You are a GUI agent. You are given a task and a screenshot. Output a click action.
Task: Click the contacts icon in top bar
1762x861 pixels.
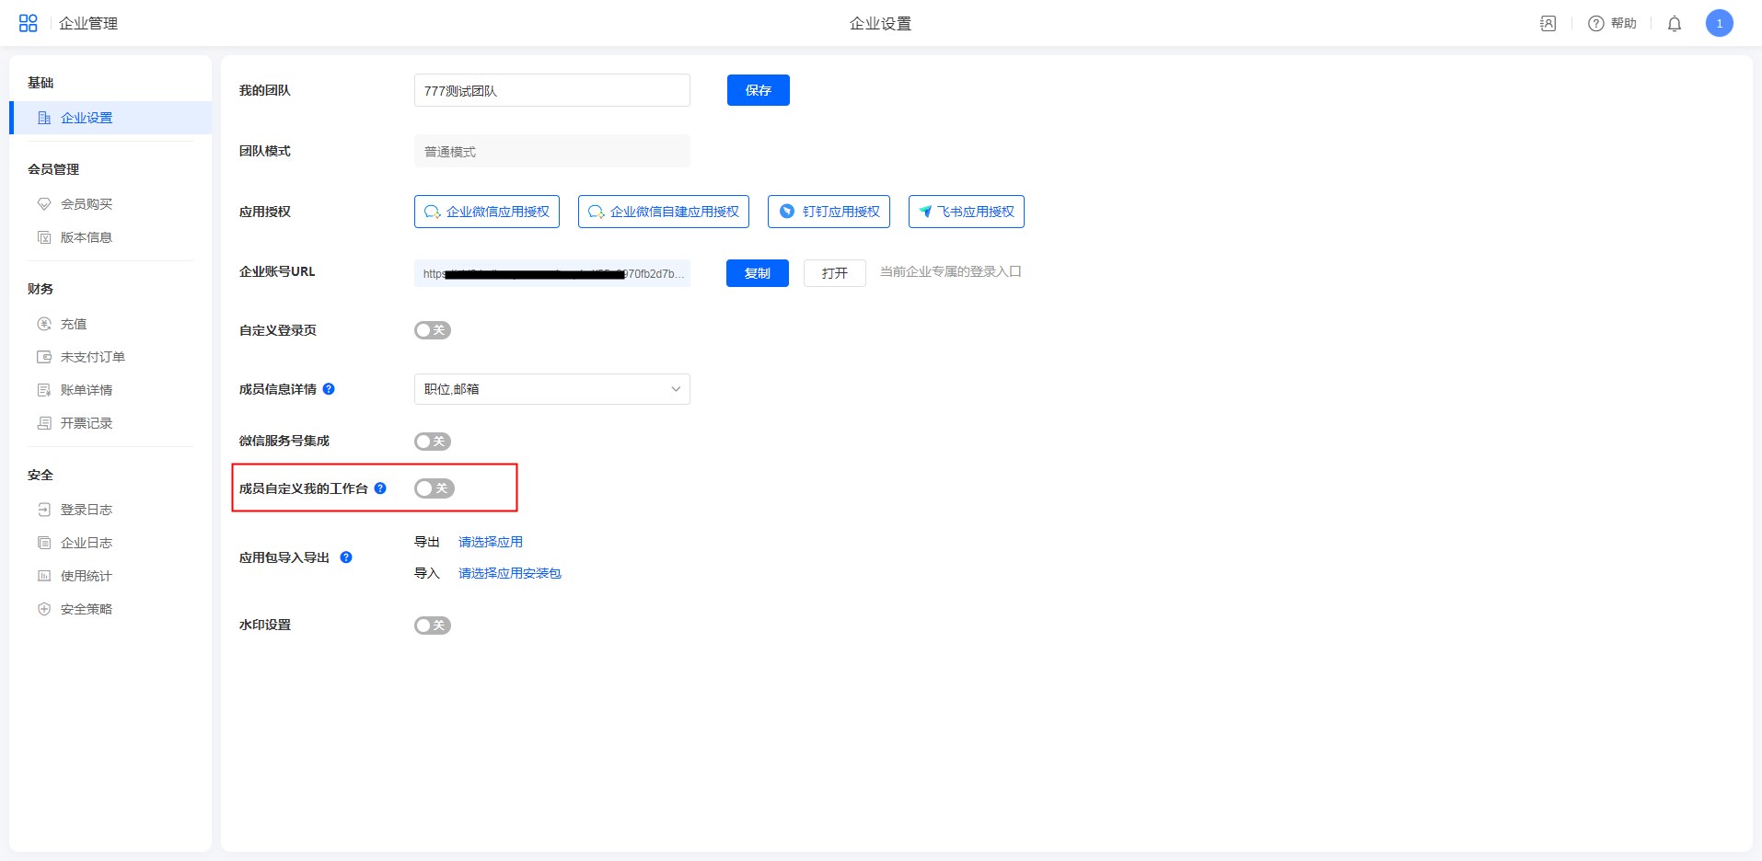click(1548, 24)
